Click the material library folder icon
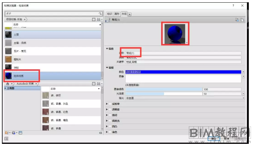Image resolution: width=253 pixels, height=145 pixels. click(x=7, y=133)
